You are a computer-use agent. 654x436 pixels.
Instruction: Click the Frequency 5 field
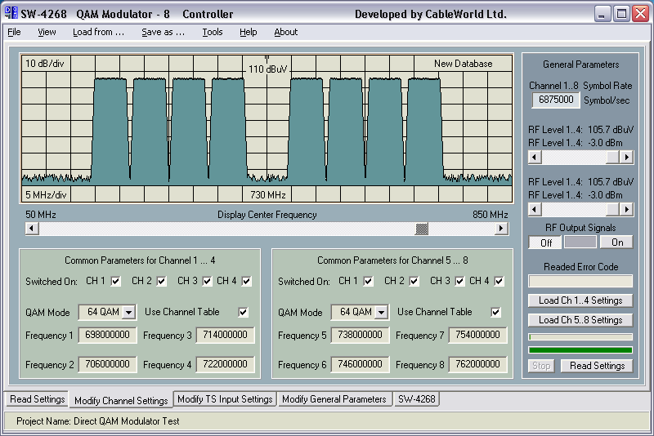tap(360, 335)
